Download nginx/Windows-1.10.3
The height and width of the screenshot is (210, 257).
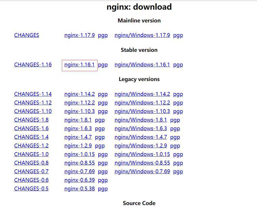pyautogui.click(x=142, y=111)
